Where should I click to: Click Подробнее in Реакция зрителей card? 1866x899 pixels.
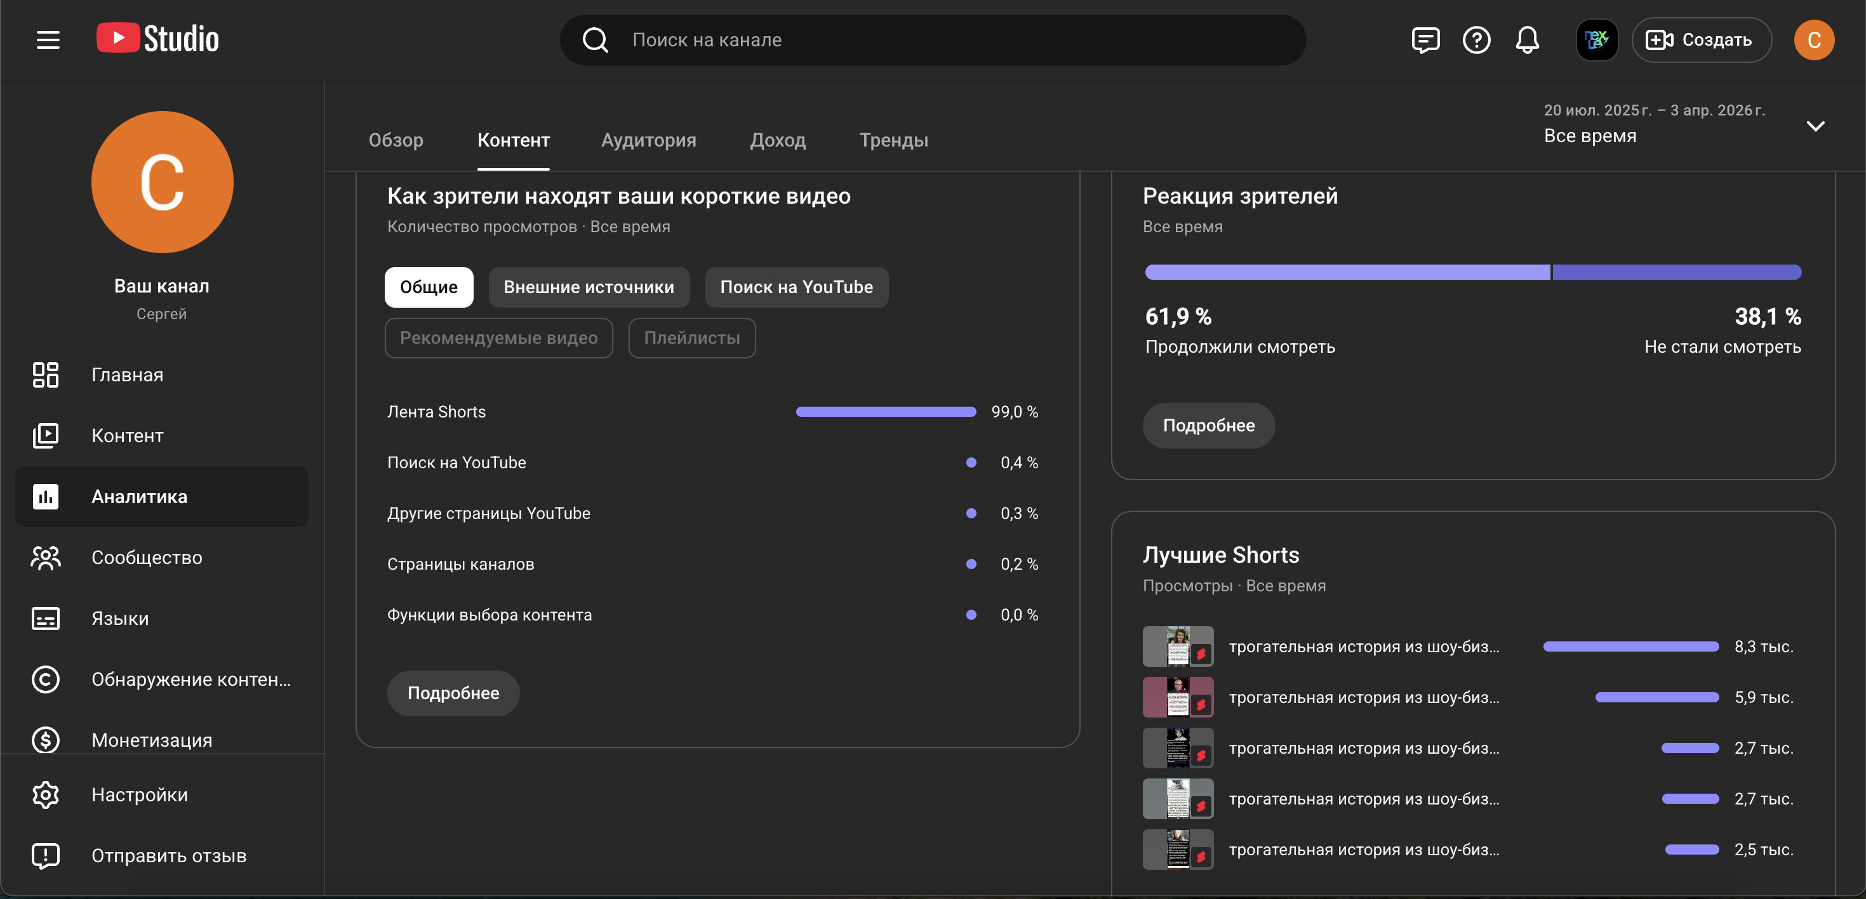[x=1208, y=425]
